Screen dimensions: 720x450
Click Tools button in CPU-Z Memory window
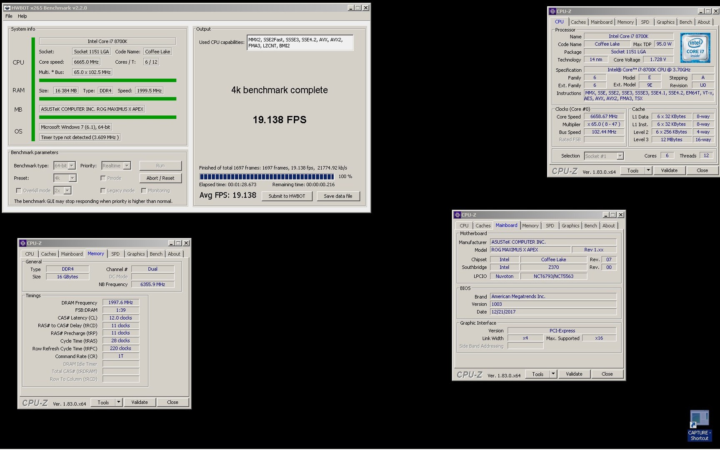tap(103, 402)
